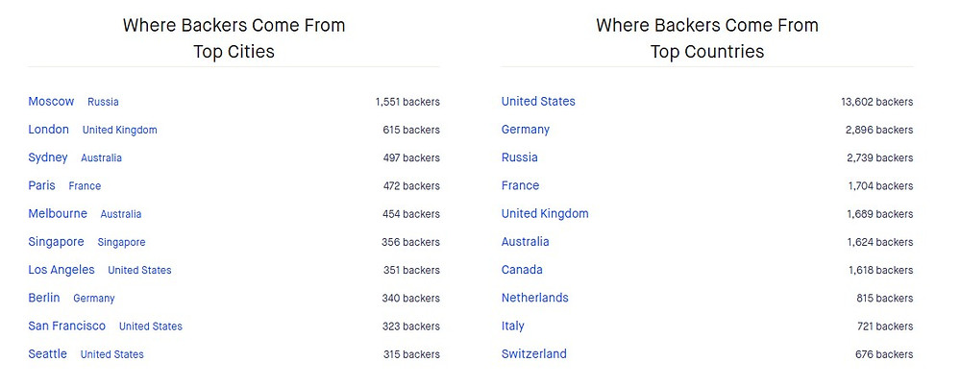Open Singapore city link in cities list
Image resolution: width=961 pixels, height=386 pixels.
tap(56, 242)
